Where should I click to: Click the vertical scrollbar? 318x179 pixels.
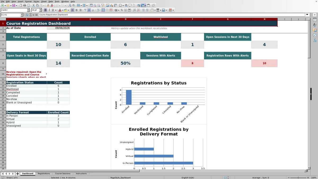[x=309, y=93]
